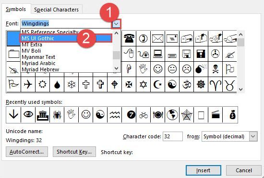Select the black telephone symbol in the grid
Viewport: 264px width, 178px height.
tap(129, 38)
